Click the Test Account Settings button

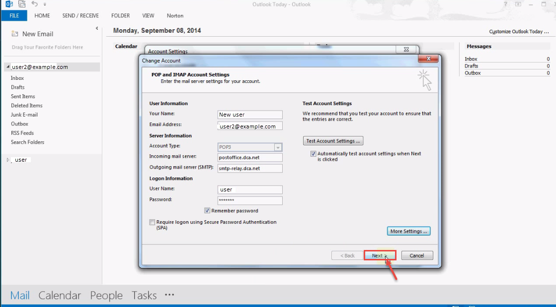(333, 141)
